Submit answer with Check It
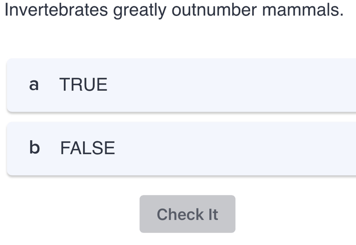This screenshot has height=245, width=356. point(187,214)
